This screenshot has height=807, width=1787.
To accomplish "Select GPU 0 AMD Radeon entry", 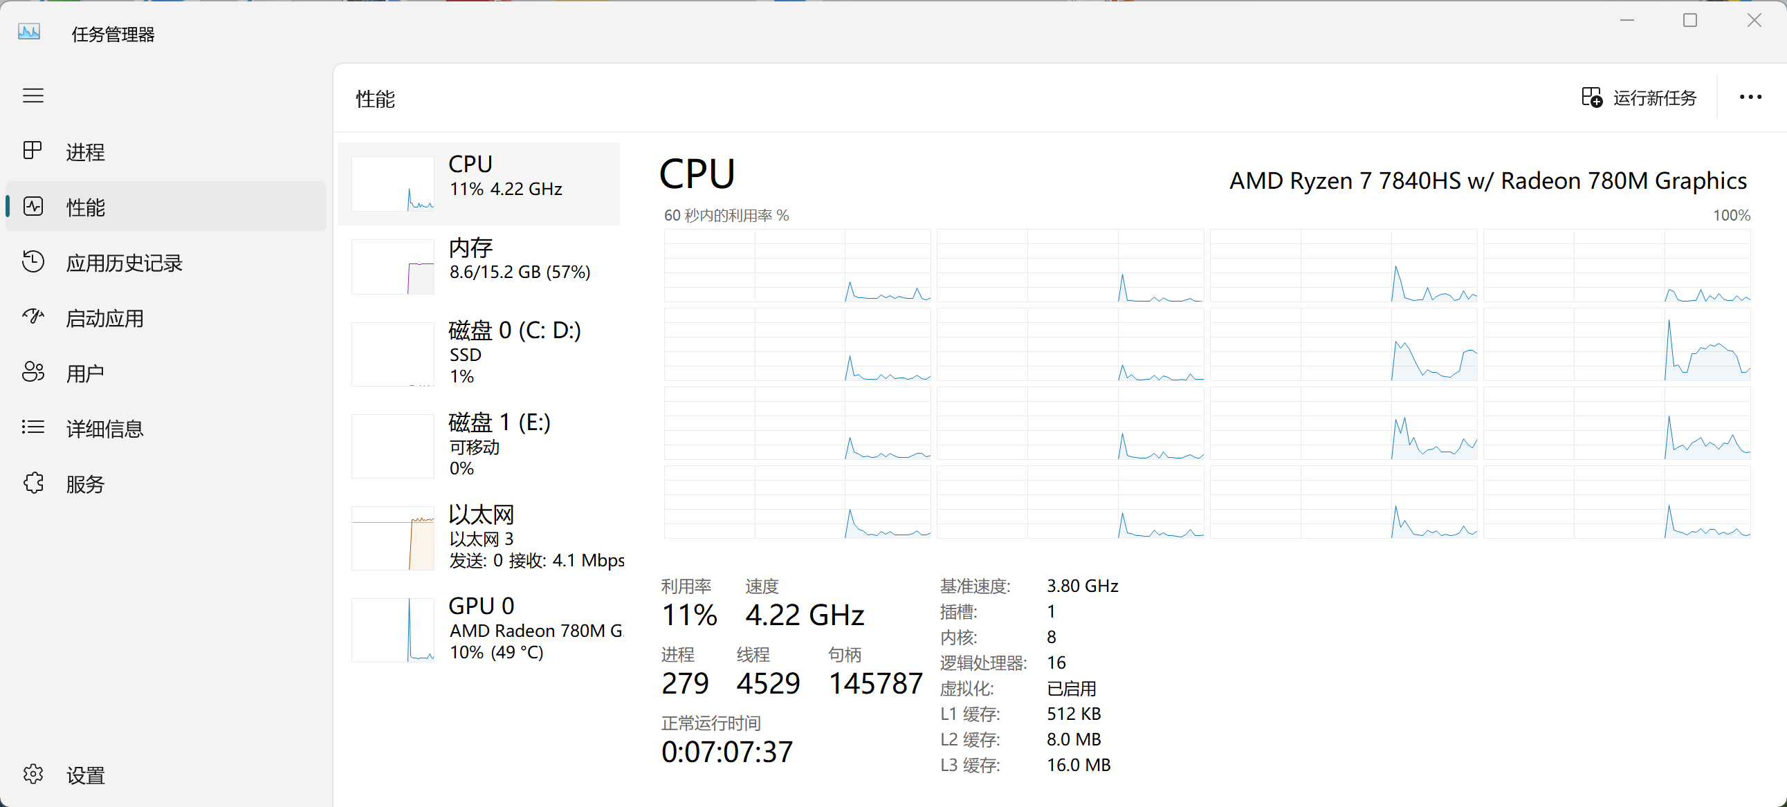I will (479, 629).
